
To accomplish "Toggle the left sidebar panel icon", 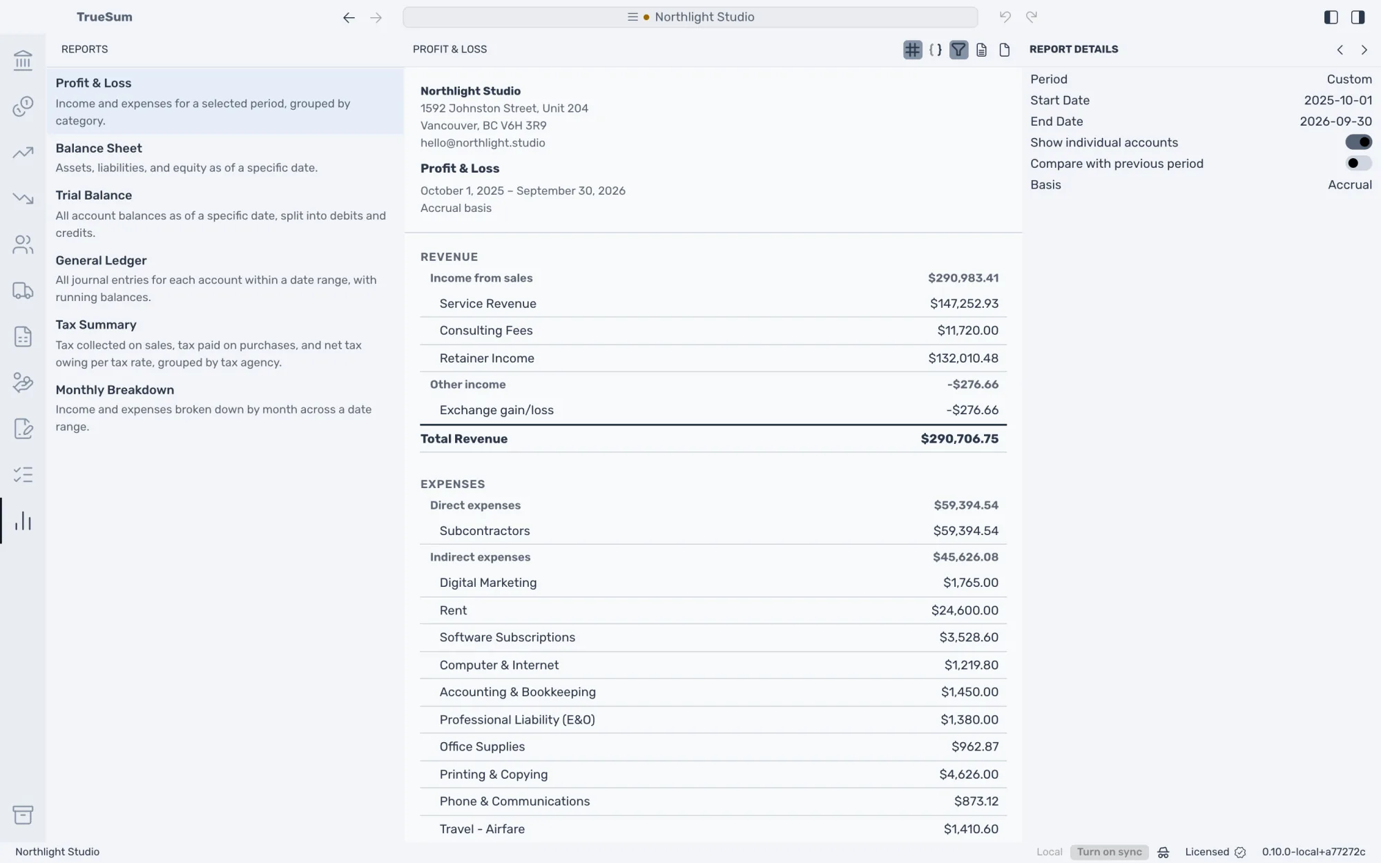I will pos(1331,17).
